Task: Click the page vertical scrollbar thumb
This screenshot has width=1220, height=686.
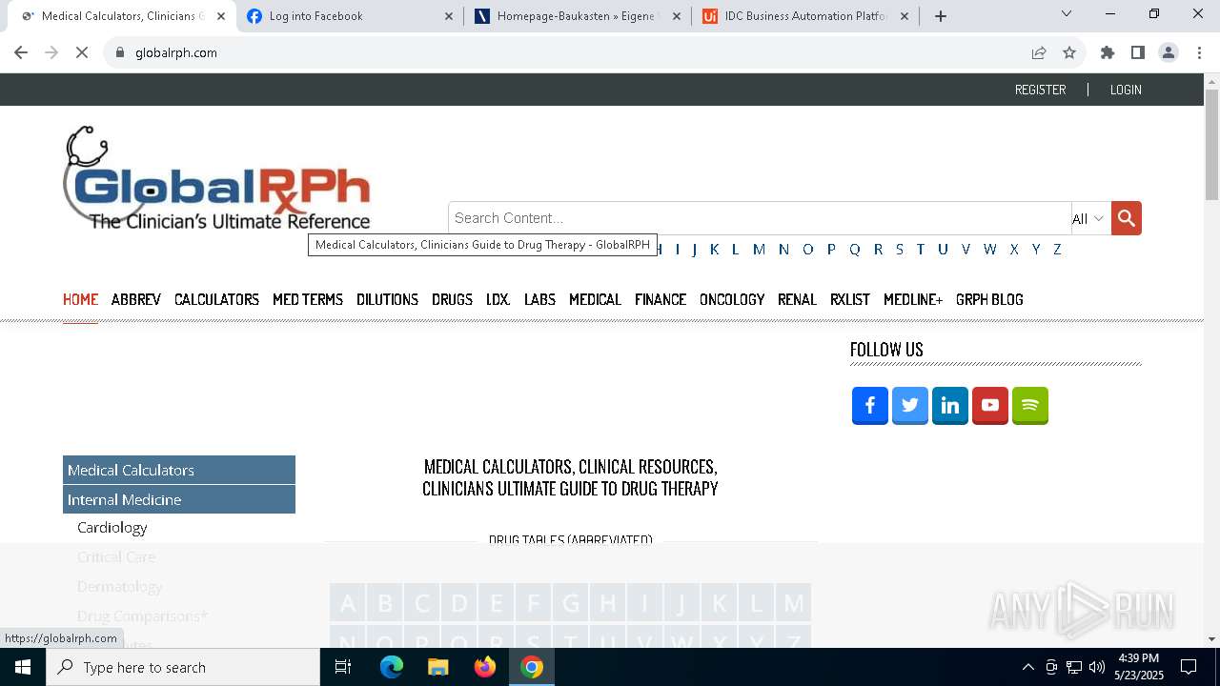Action: tap(1211, 145)
